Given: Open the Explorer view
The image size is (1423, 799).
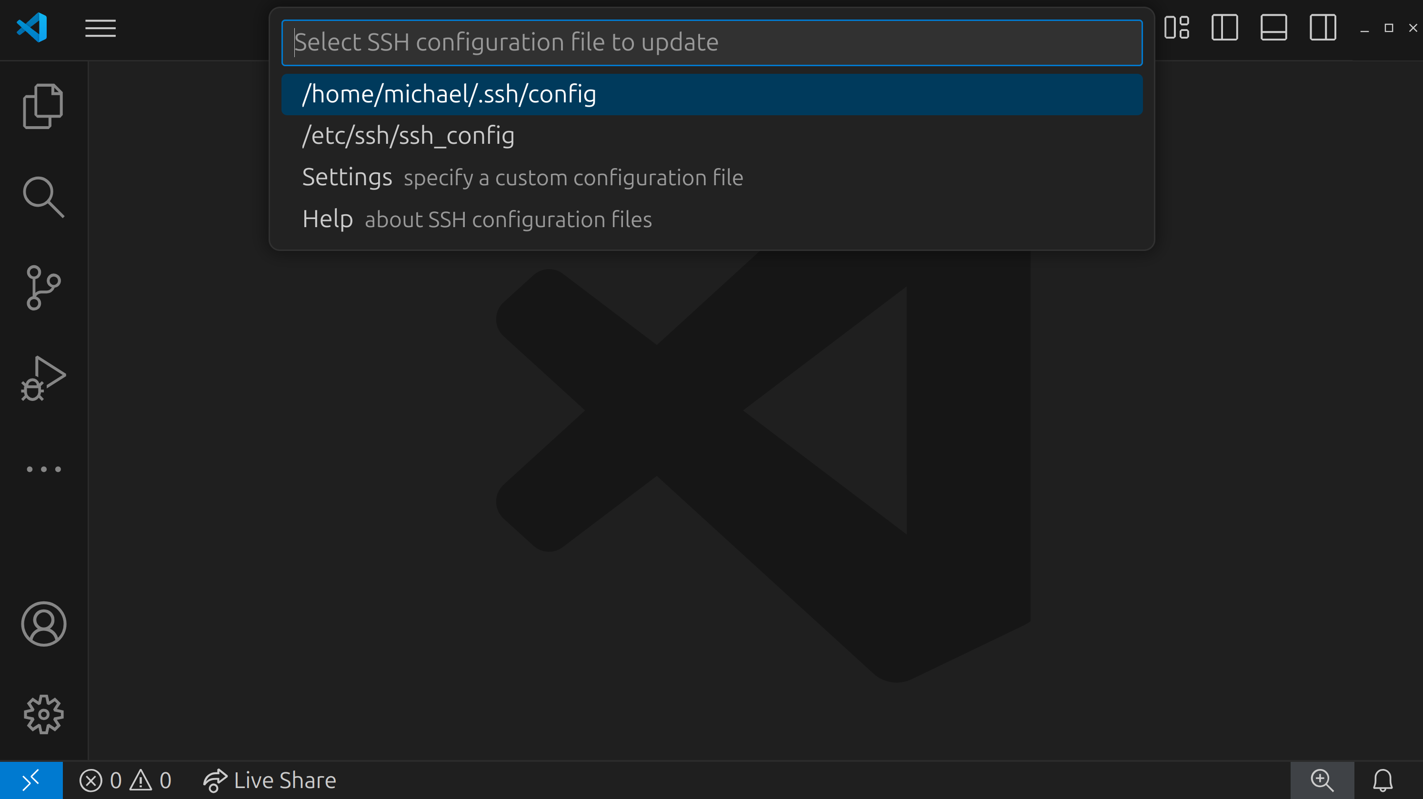Looking at the screenshot, I should (x=43, y=106).
